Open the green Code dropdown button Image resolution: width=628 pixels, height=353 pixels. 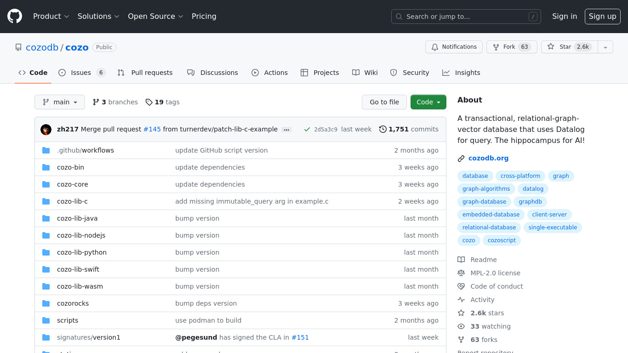[x=428, y=102]
